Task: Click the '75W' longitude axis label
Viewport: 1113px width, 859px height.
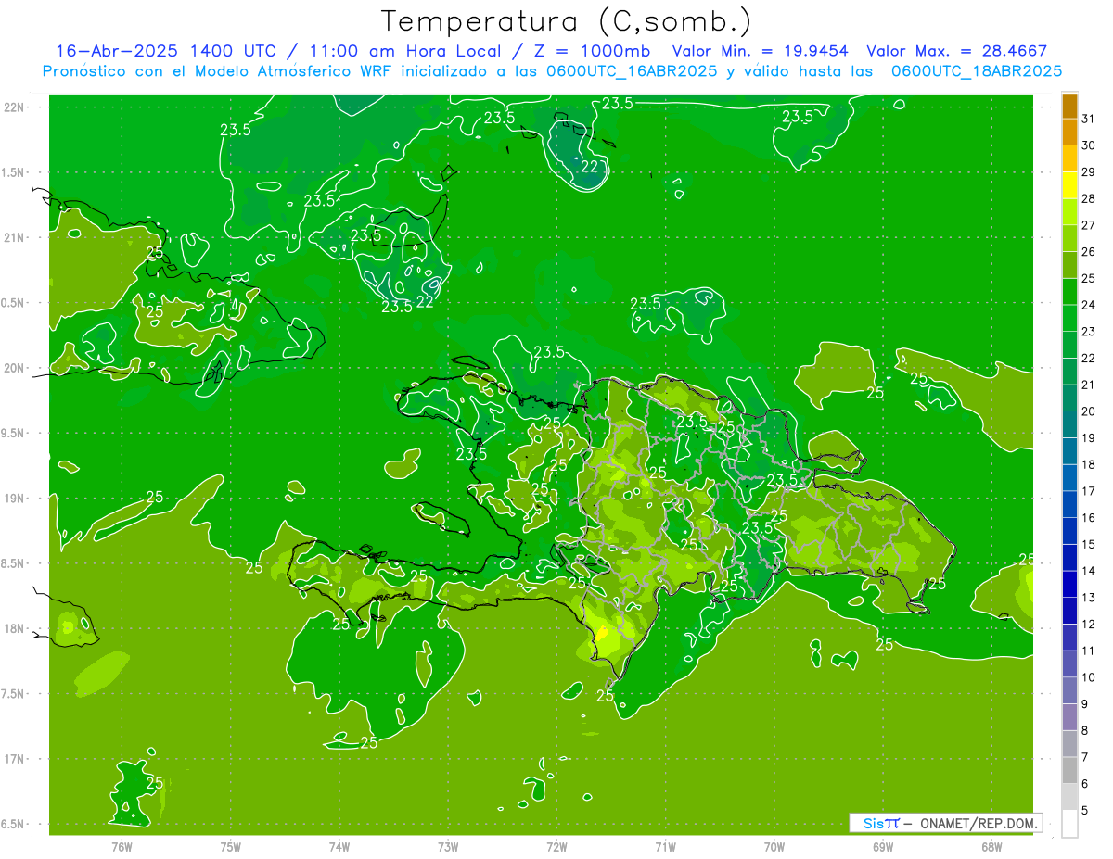Action: 231,847
